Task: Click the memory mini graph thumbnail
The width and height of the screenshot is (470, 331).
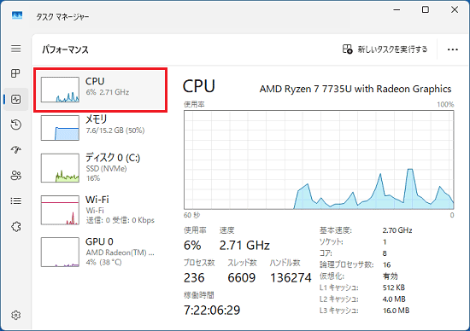Action: (x=60, y=128)
